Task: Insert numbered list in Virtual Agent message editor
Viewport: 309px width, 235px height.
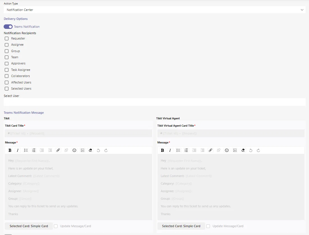Action: (186, 150)
